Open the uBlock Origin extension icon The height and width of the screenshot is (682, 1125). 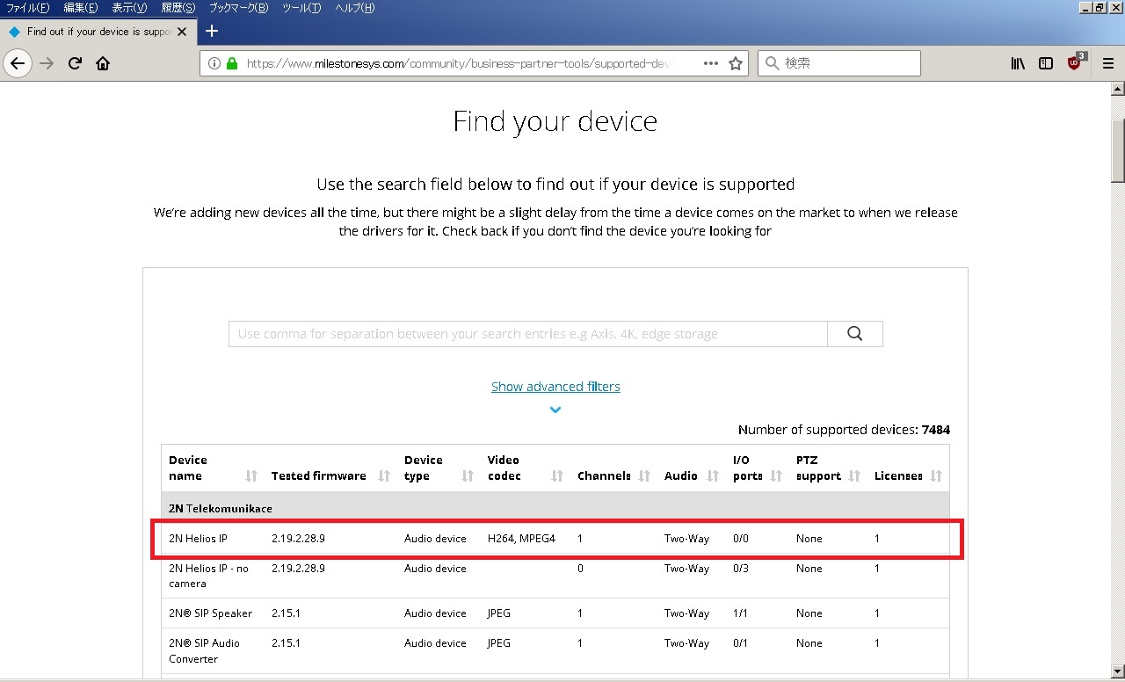[1075, 63]
